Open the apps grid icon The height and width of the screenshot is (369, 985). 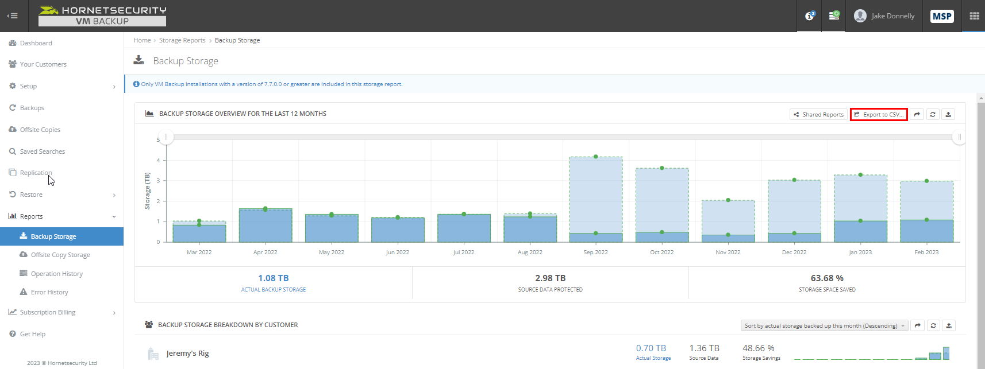974,16
